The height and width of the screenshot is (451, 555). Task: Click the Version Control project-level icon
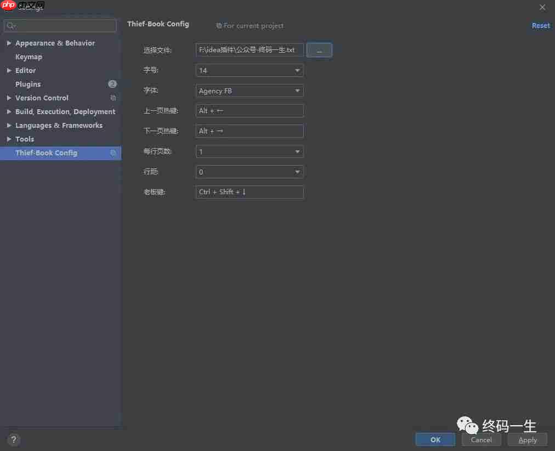(113, 98)
